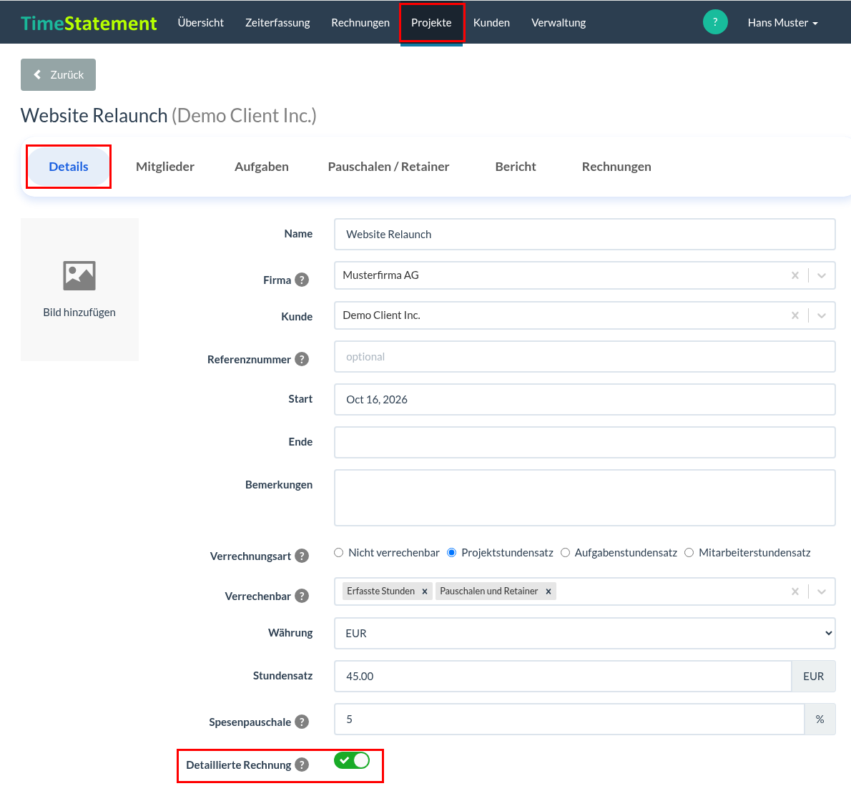Select the Nicht verrechenbar radio option
Screen dimensions: 851x786
point(339,553)
